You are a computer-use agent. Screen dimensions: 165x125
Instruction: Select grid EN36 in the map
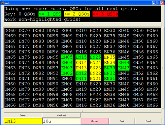point(110,52)
